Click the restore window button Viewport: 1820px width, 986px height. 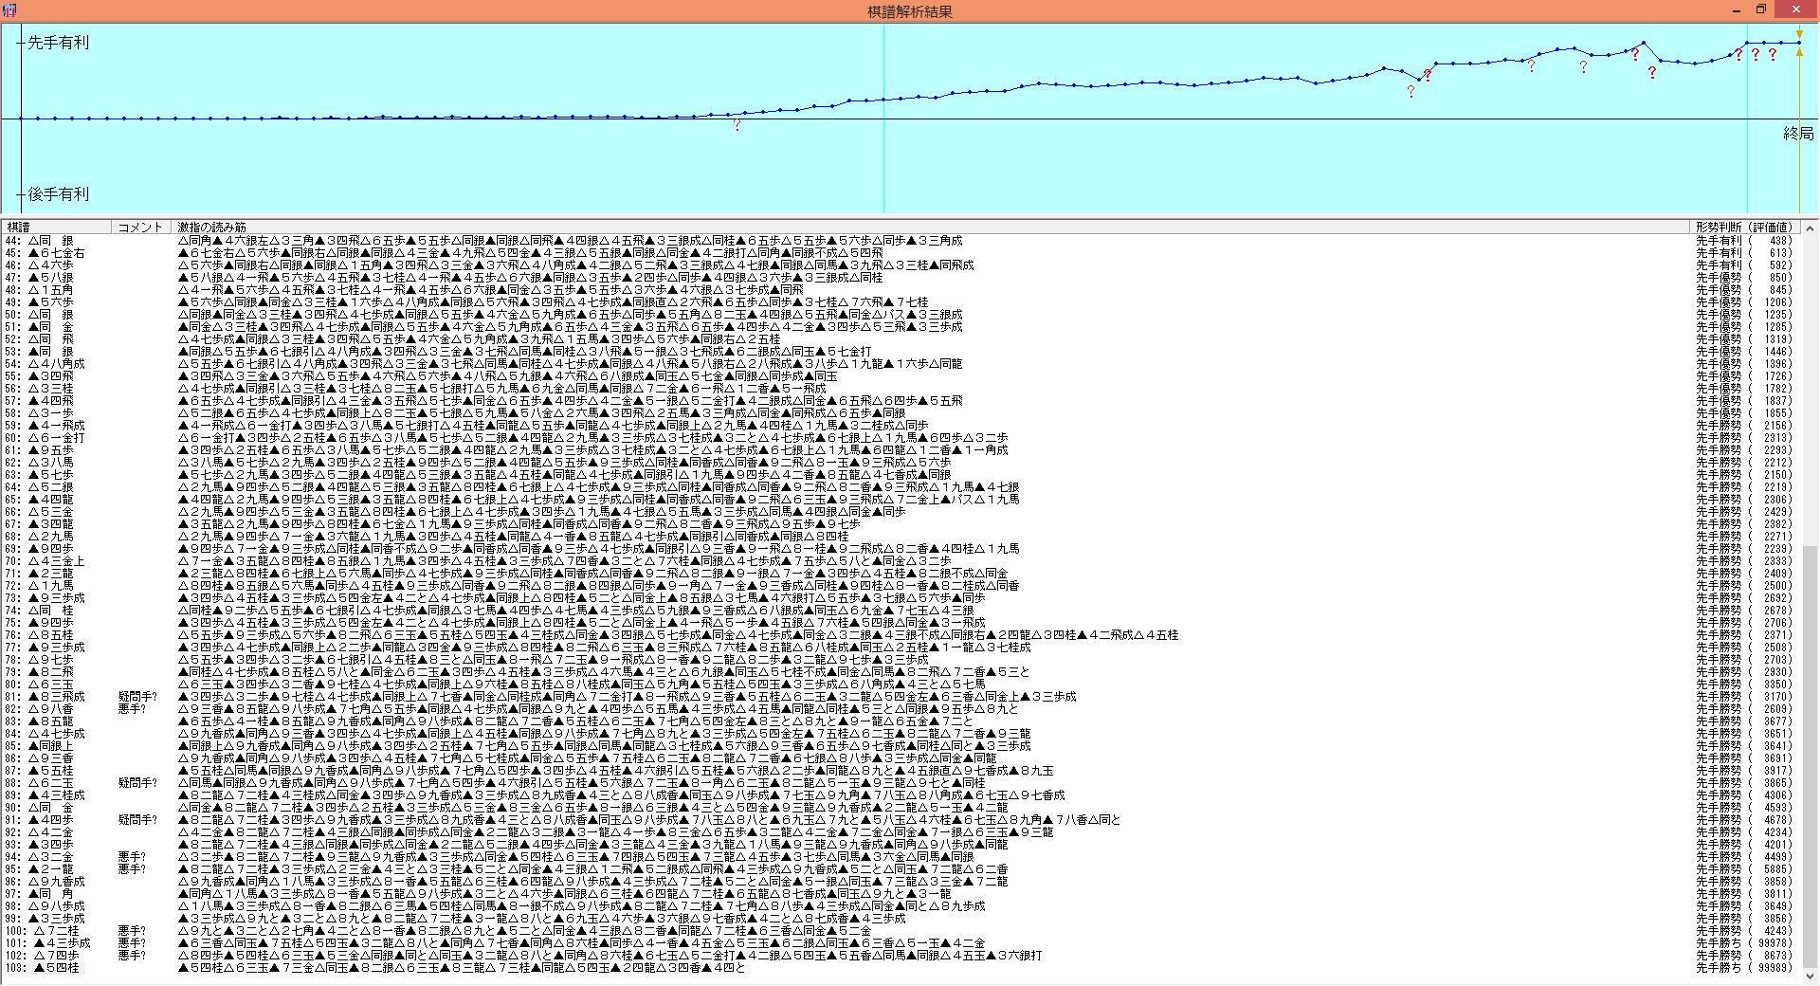pos(1760,10)
